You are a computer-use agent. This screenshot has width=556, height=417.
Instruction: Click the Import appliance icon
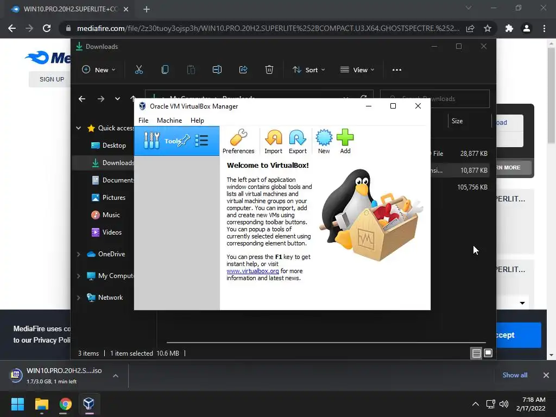273,142
